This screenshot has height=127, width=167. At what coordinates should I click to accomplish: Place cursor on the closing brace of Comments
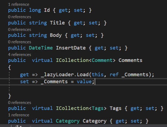click(x=10, y=96)
